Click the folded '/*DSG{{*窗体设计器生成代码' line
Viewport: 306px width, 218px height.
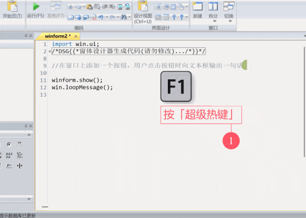point(129,51)
